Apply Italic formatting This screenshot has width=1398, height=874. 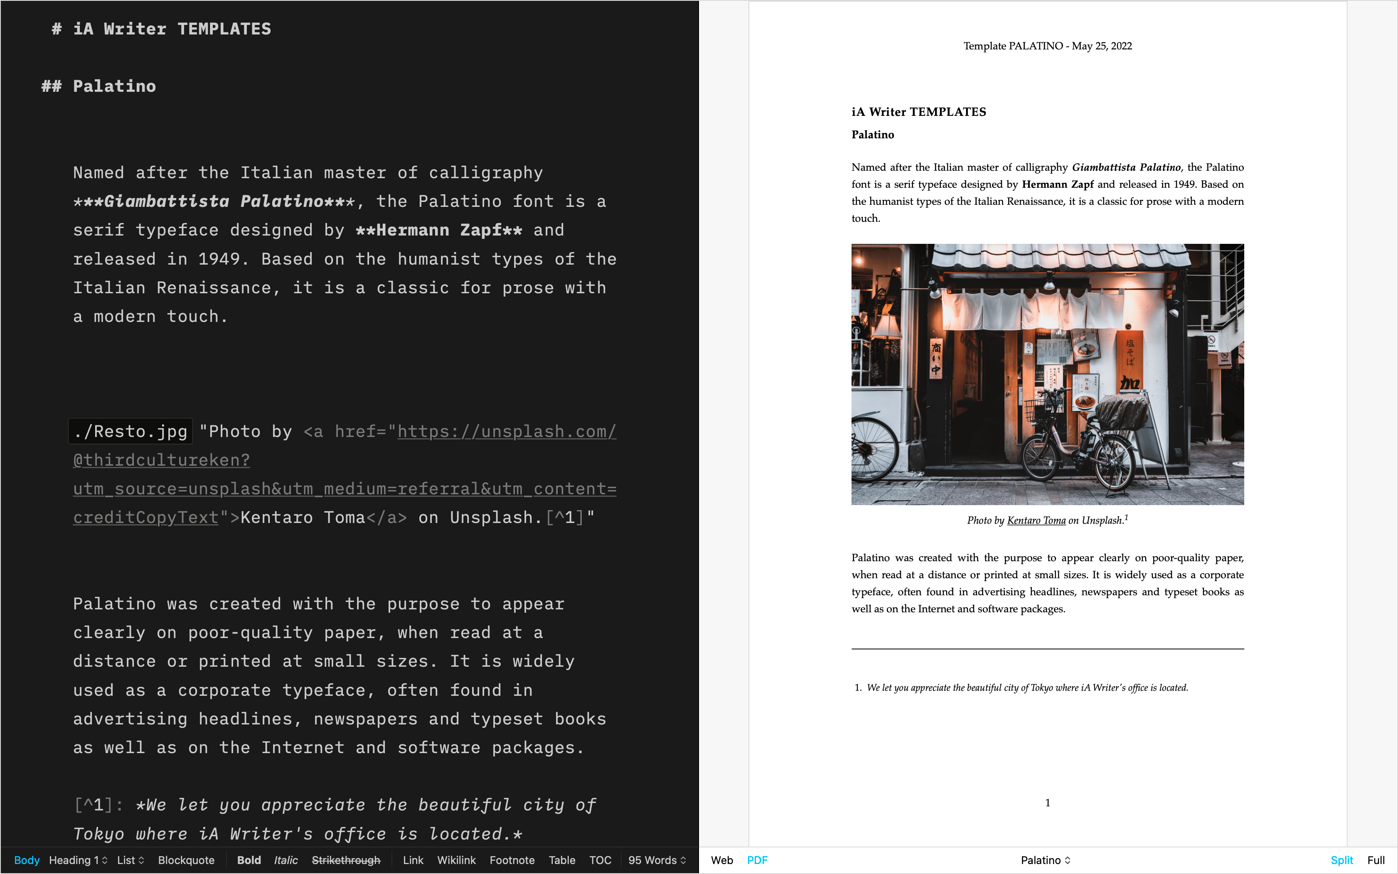(286, 860)
